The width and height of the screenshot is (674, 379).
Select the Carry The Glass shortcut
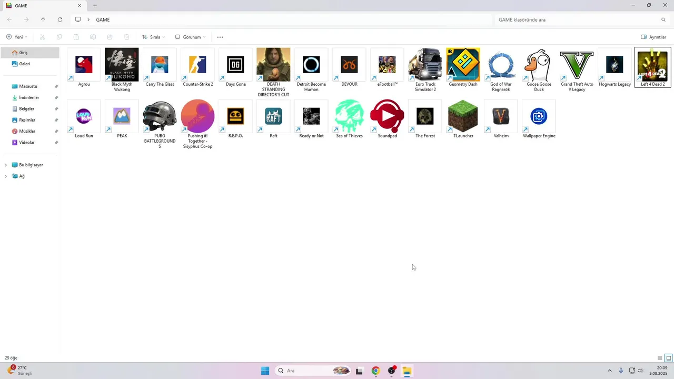160,67
